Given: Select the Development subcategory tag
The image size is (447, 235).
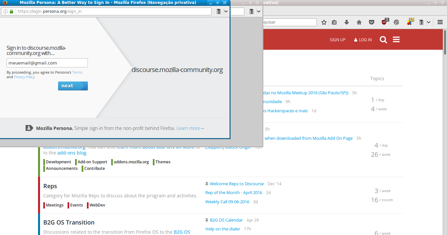Looking at the screenshot, I should (x=57, y=162).
